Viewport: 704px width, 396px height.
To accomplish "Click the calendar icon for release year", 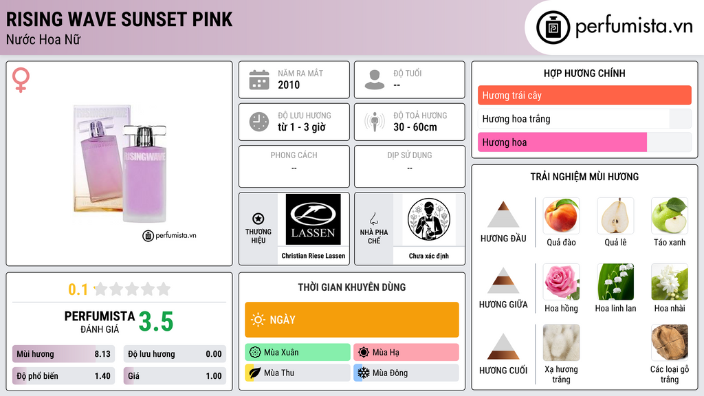I will click(259, 80).
